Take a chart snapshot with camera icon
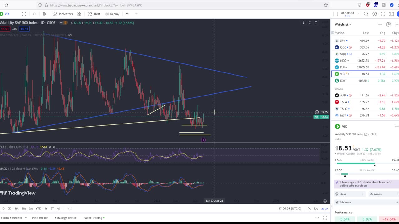The image size is (399, 224). [391, 14]
